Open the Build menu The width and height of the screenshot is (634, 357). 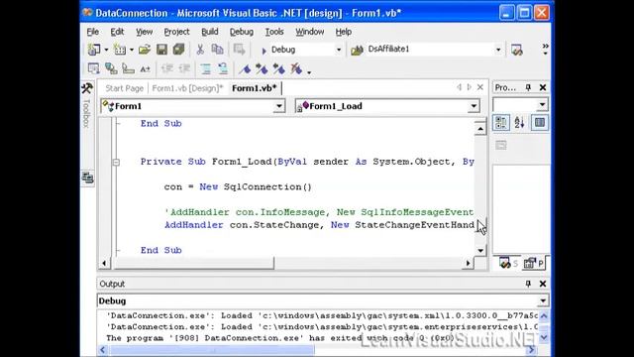pos(209,32)
